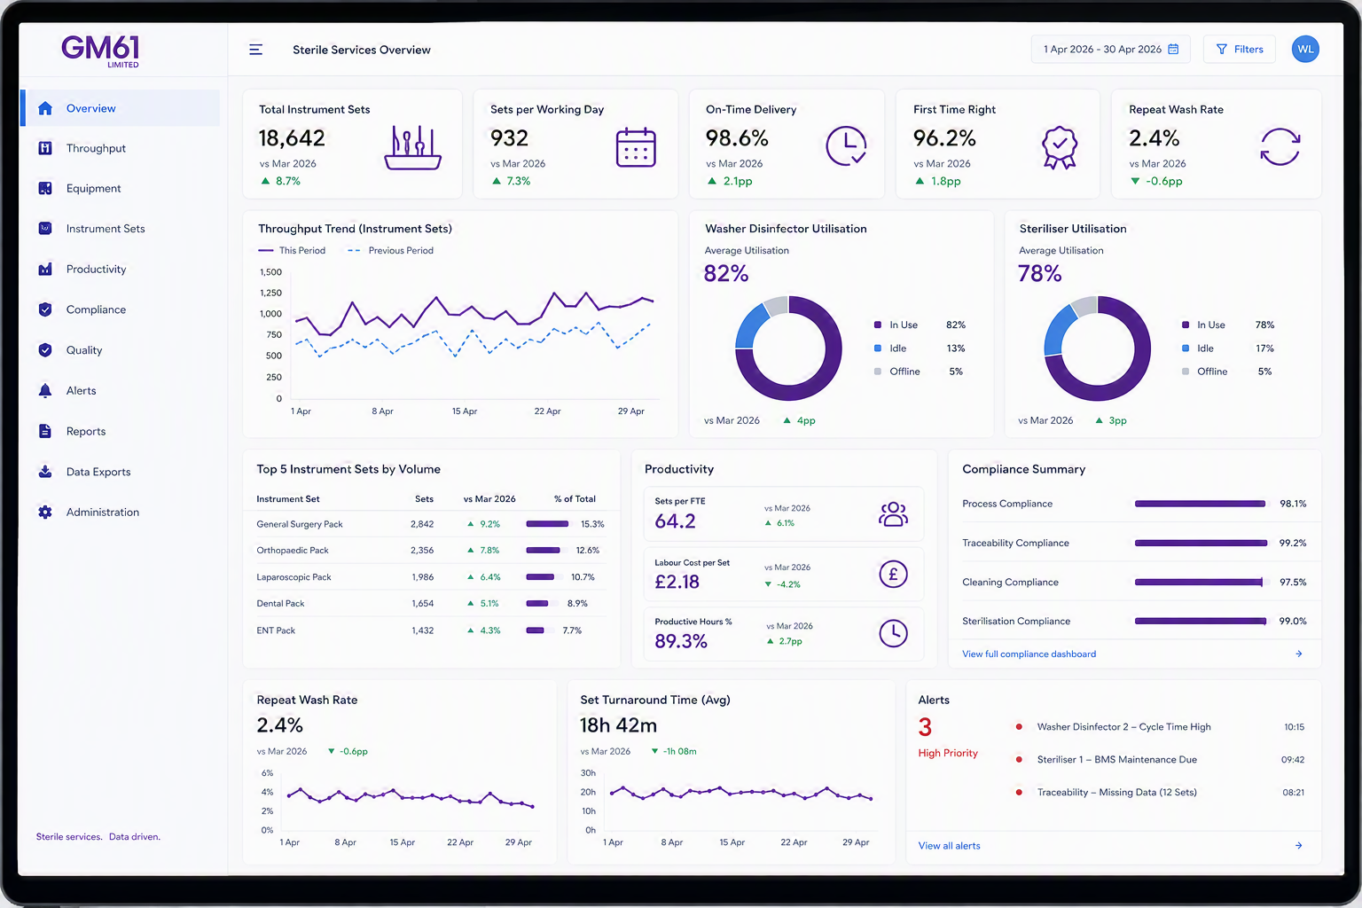Open the 1 Apr 2026 - 30 Apr 2026 date picker
The image size is (1362, 908).
tap(1110, 49)
